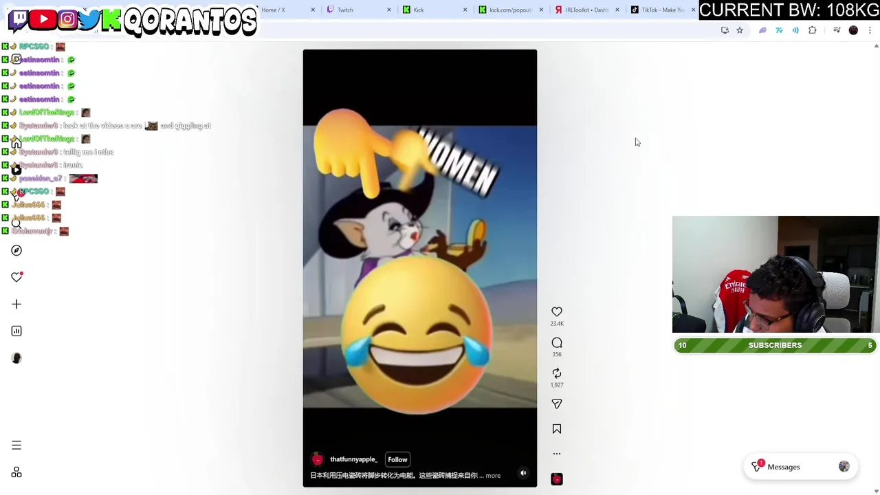The height and width of the screenshot is (495, 880).
Task: Open Reels in the sidebar
Action: click(x=16, y=170)
